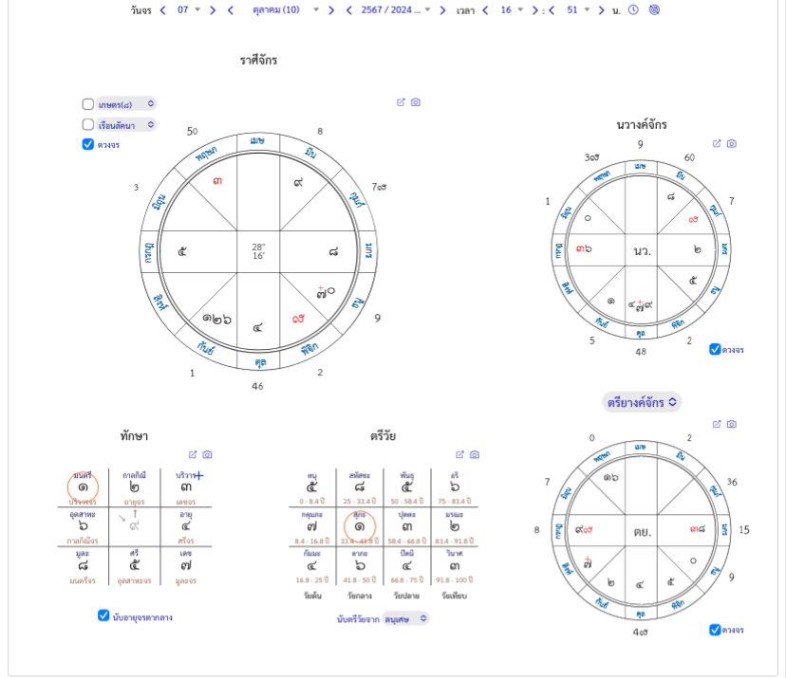Open the year 2567 / 2024 dropdown
The height and width of the screenshot is (678, 786).
[x=396, y=10]
